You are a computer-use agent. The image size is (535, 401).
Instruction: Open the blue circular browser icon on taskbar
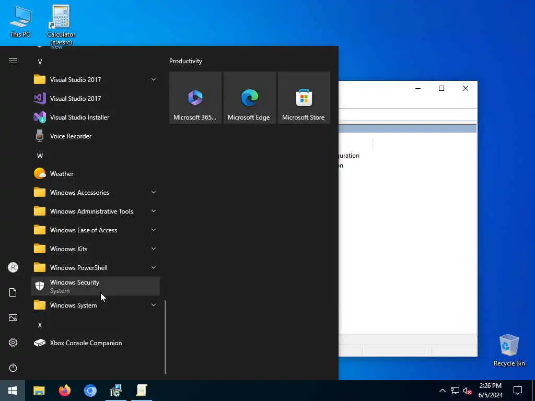point(90,391)
